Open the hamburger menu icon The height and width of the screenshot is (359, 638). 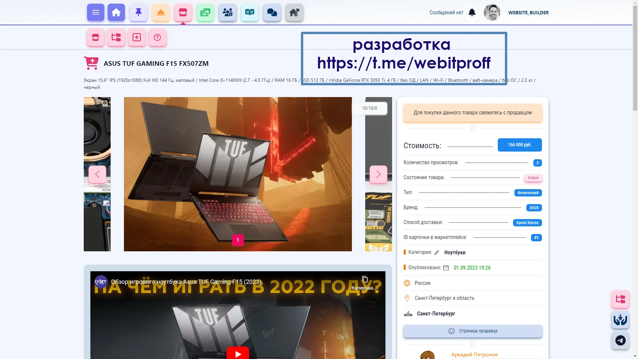pyautogui.click(x=96, y=13)
